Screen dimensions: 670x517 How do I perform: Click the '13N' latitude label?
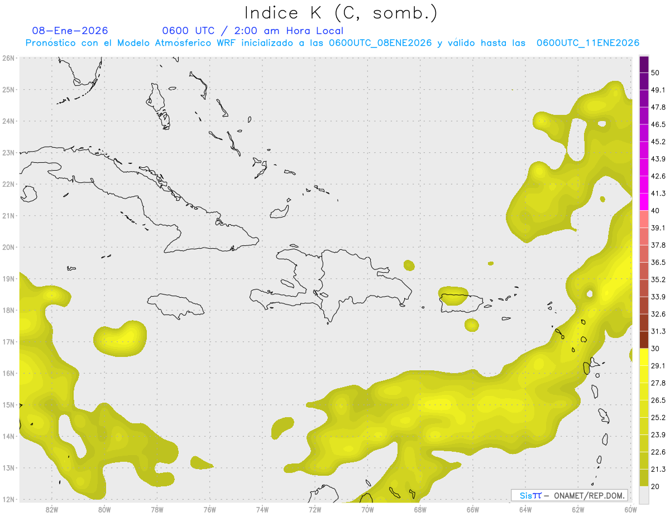click(x=8, y=468)
